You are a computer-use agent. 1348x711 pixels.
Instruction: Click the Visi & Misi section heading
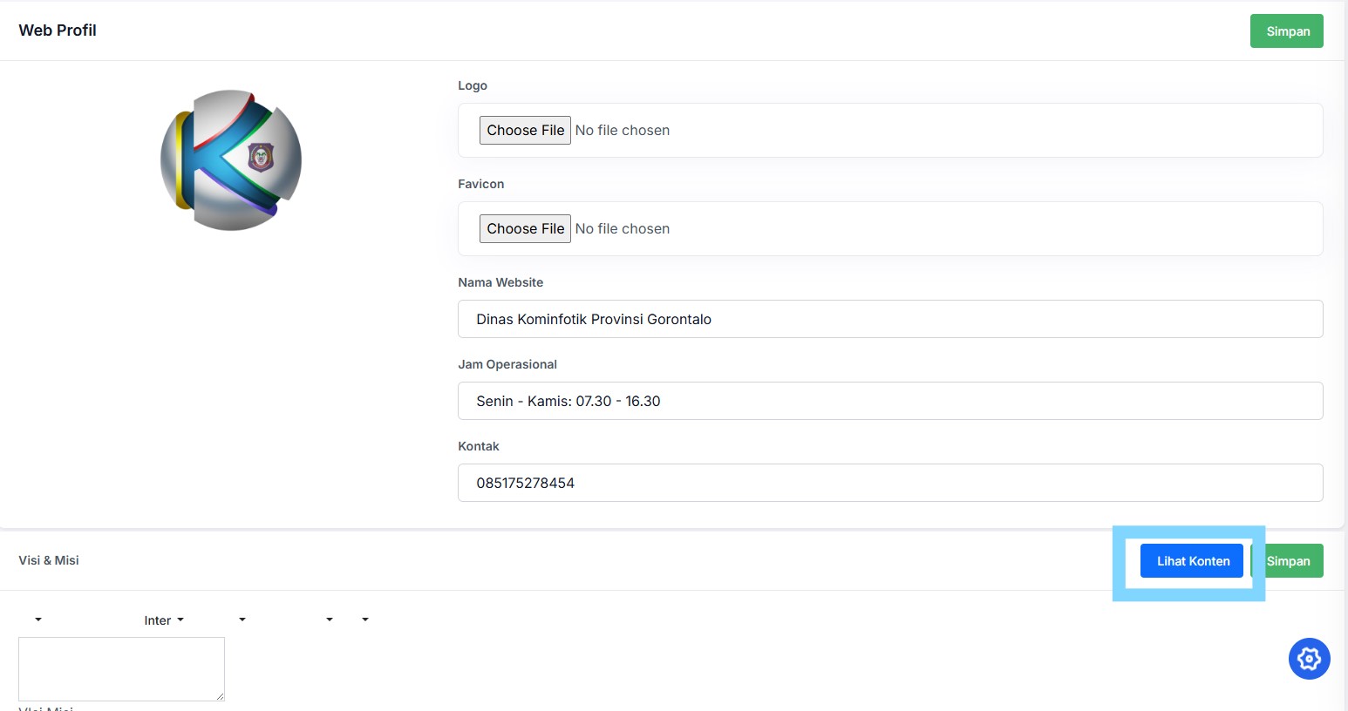coord(49,560)
